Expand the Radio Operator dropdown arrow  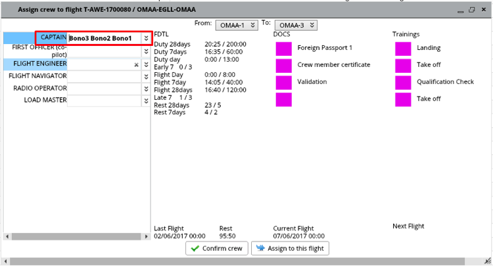[x=146, y=89]
